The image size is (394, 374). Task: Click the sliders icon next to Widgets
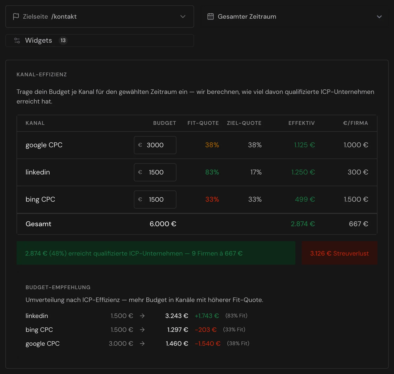tap(17, 41)
